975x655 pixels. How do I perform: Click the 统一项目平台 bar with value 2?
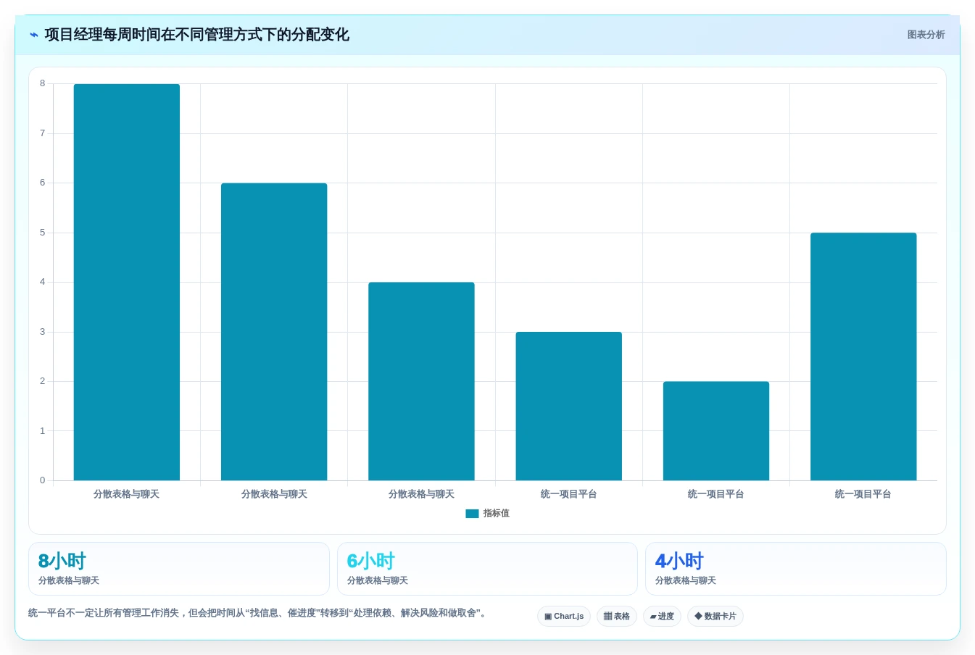tap(716, 431)
